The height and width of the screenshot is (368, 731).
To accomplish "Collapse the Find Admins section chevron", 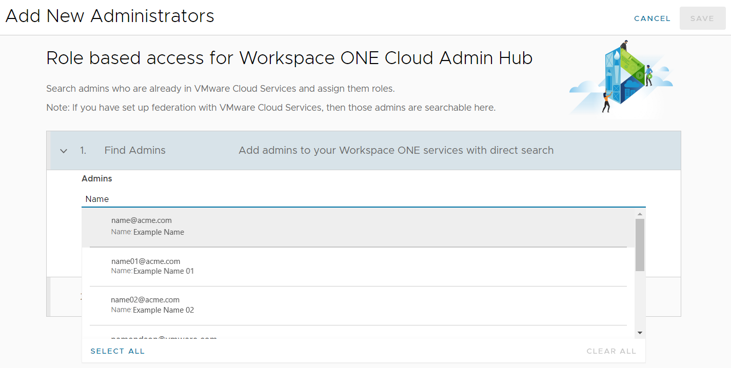I will (x=64, y=151).
